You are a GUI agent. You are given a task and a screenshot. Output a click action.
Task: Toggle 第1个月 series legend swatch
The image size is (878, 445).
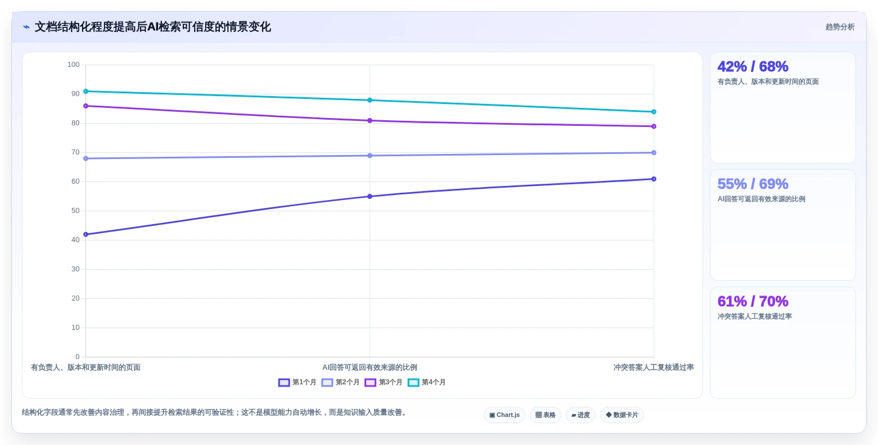(284, 383)
